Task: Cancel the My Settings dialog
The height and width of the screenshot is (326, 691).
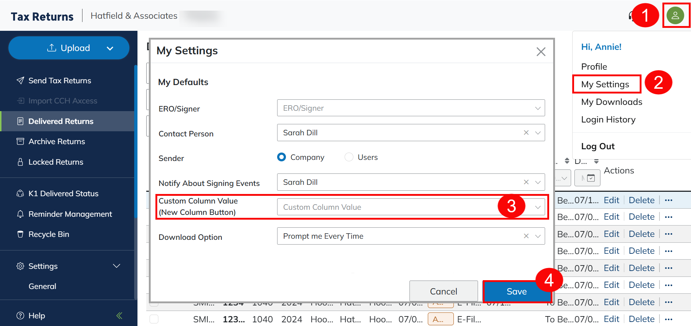Action: [443, 292]
